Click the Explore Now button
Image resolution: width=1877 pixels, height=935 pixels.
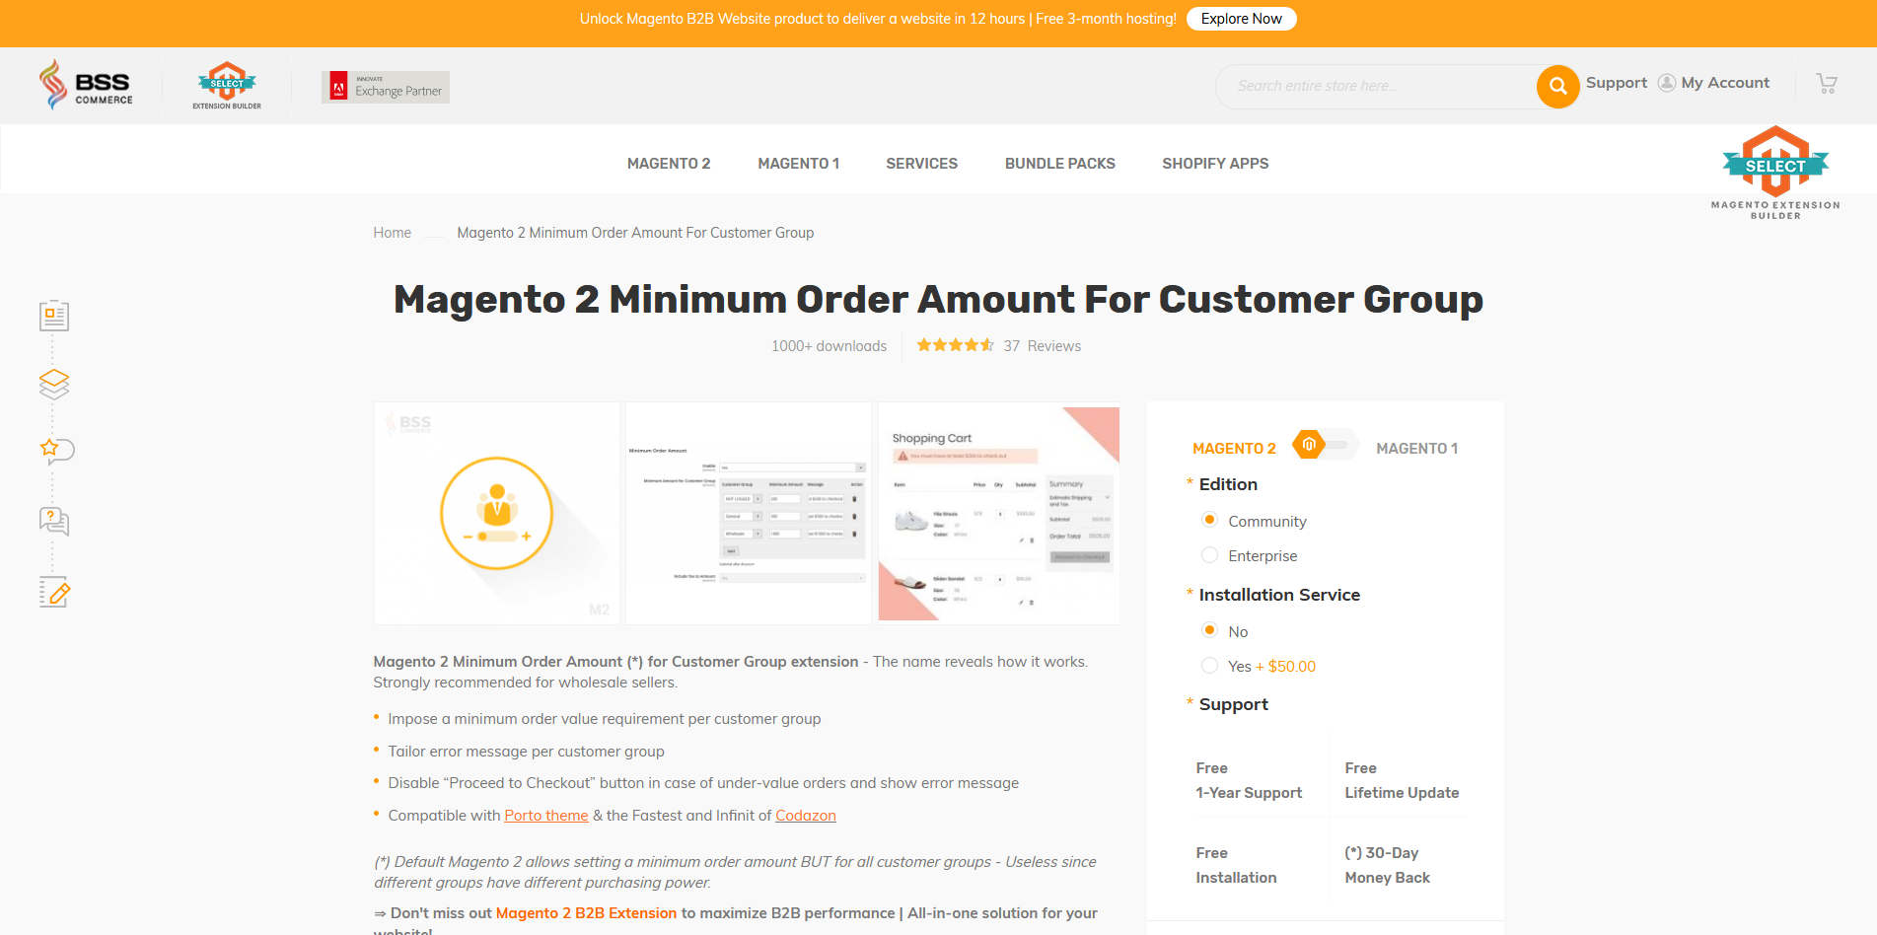[x=1242, y=19]
